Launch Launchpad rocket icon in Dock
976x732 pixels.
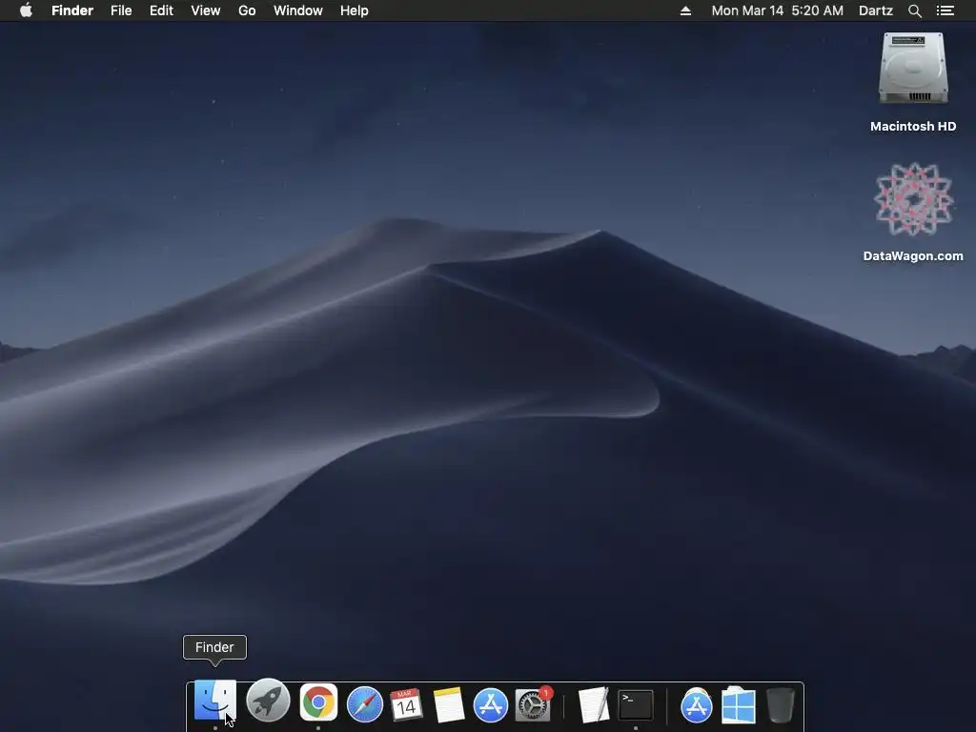(x=268, y=701)
